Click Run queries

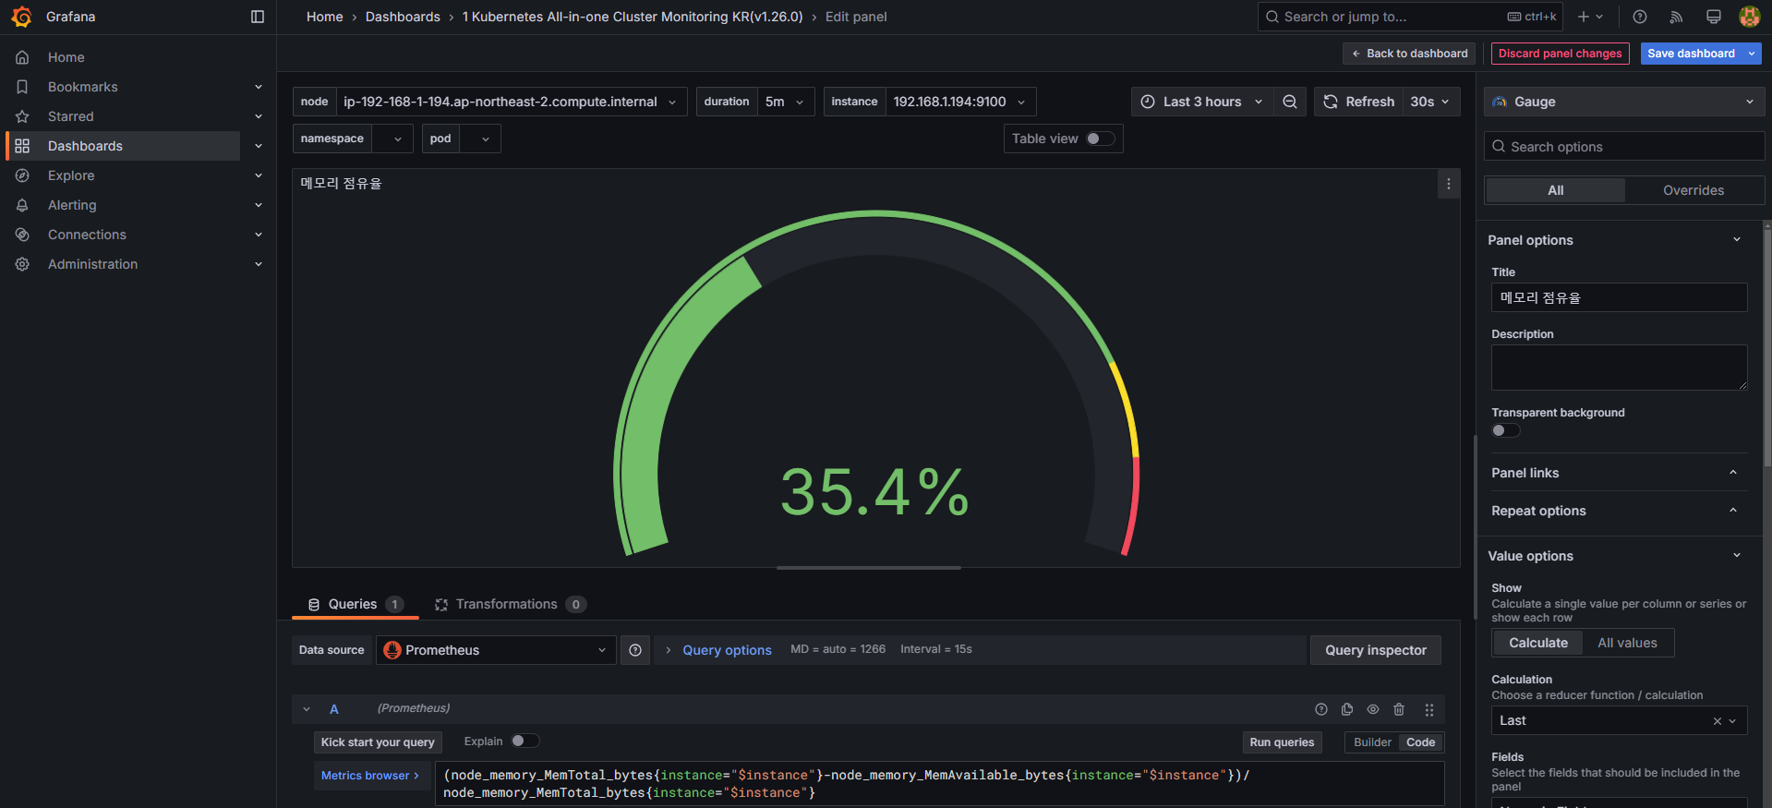click(1282, 742)
